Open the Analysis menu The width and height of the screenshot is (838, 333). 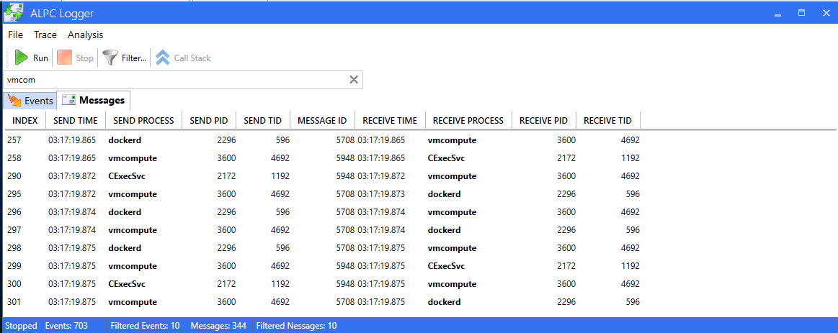86,35
